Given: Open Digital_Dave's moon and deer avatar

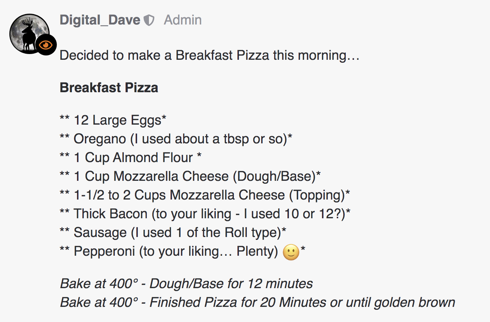Looking at the screenshot, I should coord(30,34).
